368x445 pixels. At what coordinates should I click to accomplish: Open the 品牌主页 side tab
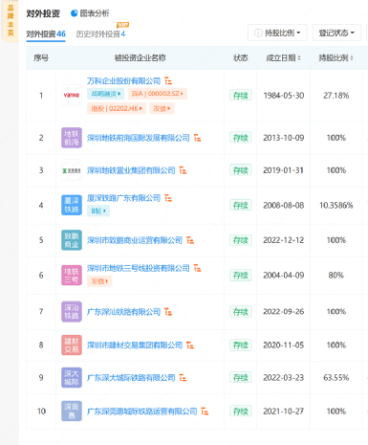(11, 20)
